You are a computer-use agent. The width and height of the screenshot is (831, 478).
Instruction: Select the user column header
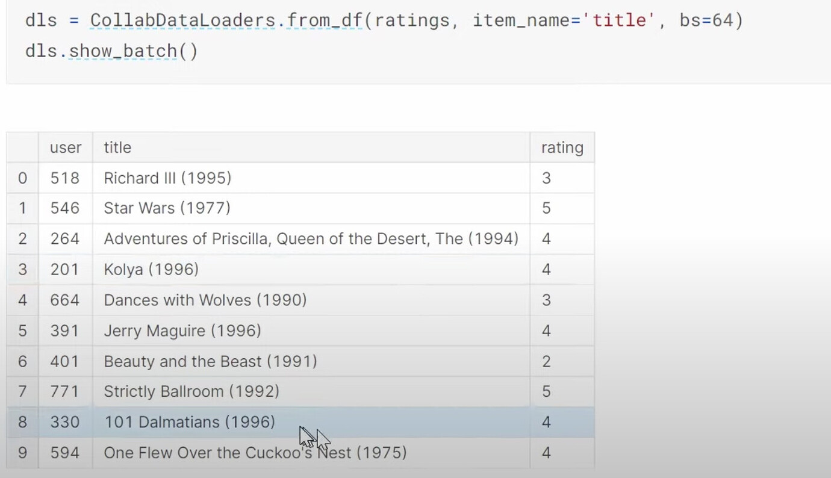pos(66,147)
